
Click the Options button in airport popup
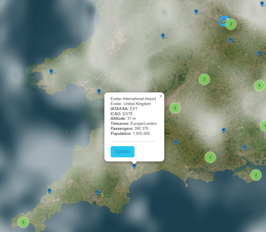tap(122, 152)
